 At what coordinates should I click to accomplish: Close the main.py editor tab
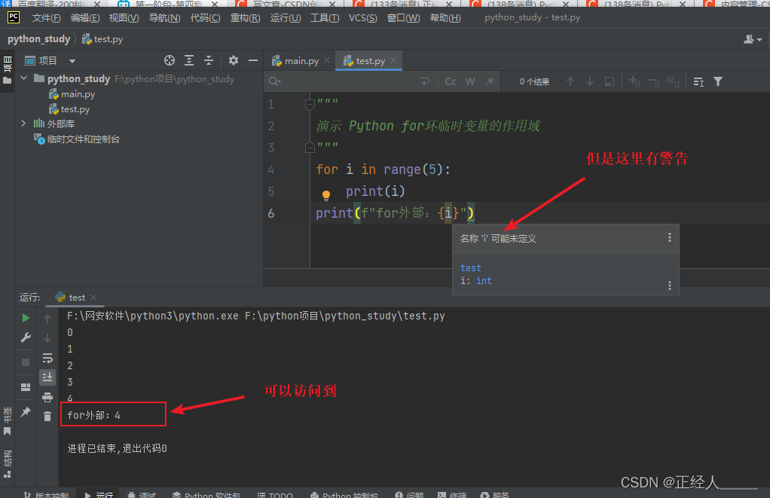(327, 60)
